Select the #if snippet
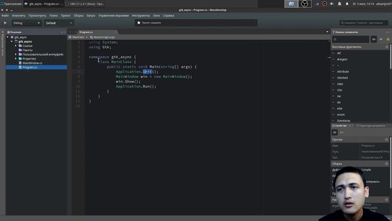Screen dimensions: 392x221 coord(339,53)
